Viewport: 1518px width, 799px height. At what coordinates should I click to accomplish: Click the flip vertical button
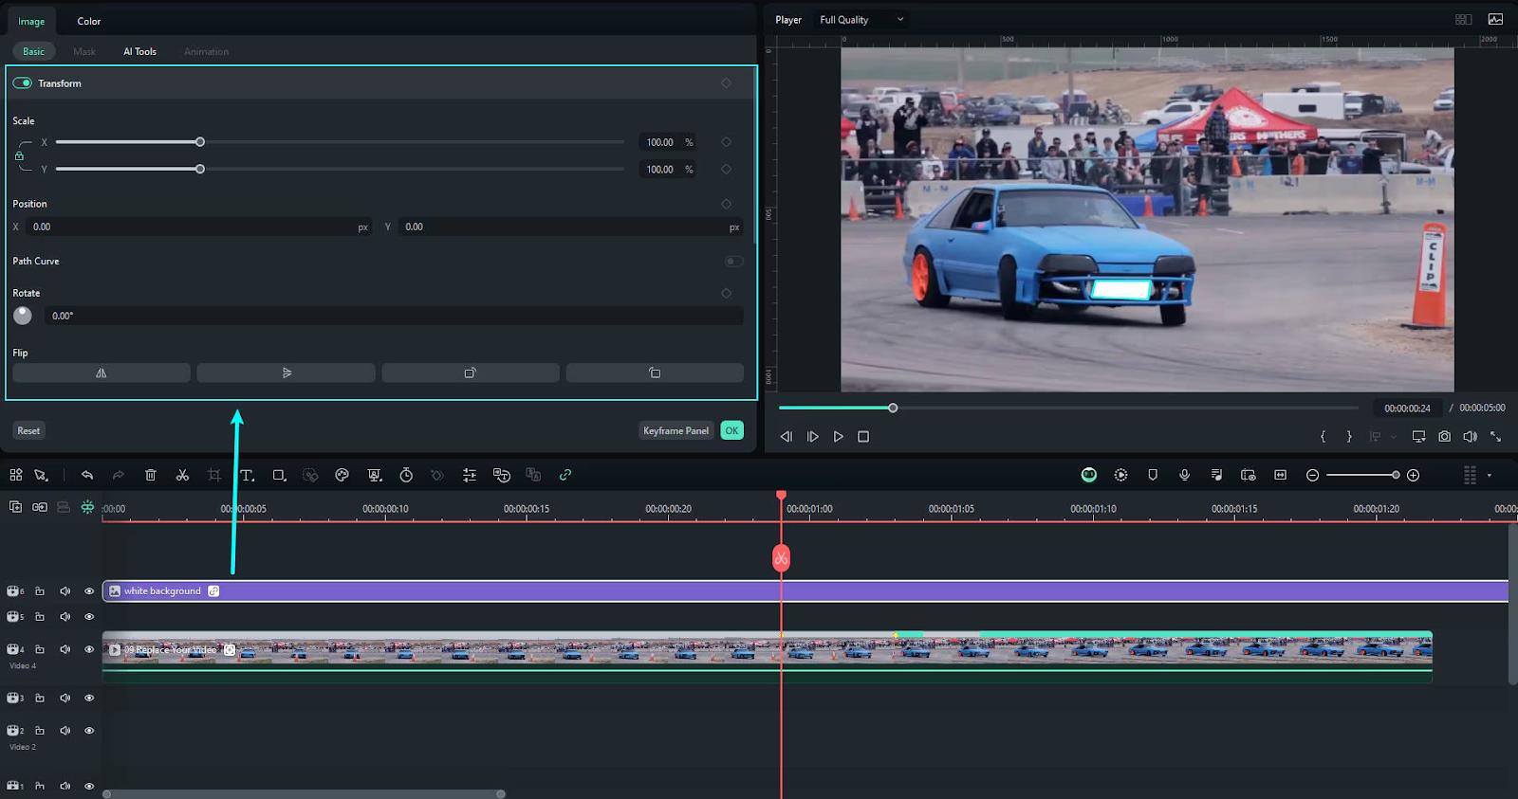coord(287,372)
